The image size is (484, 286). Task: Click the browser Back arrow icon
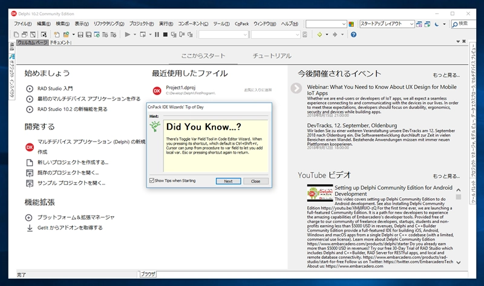tap(320, 34)
